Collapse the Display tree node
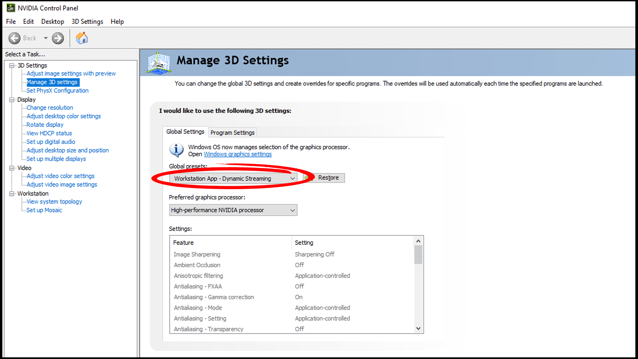The width and height of the screenshot is (638, 359). click(x=12, y=100)
